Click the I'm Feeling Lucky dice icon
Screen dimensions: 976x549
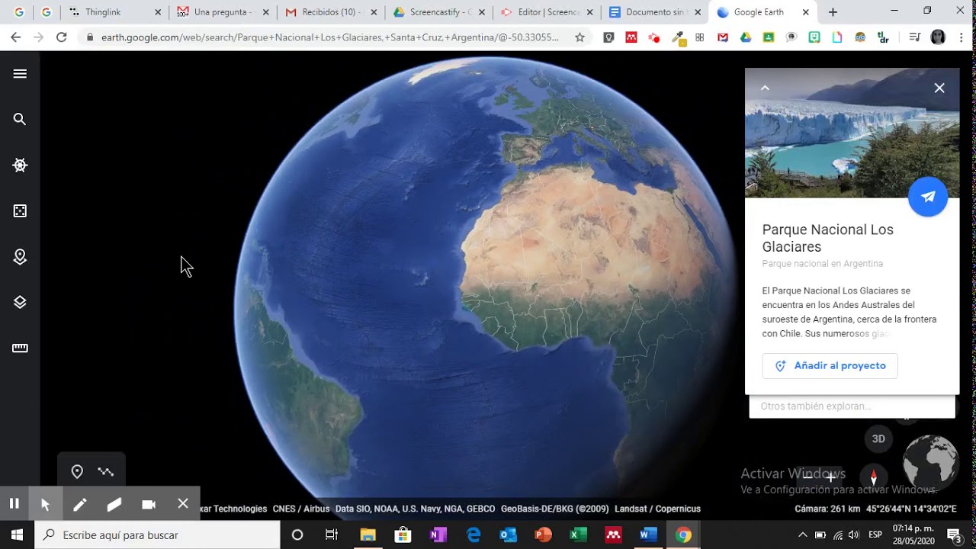20,211
